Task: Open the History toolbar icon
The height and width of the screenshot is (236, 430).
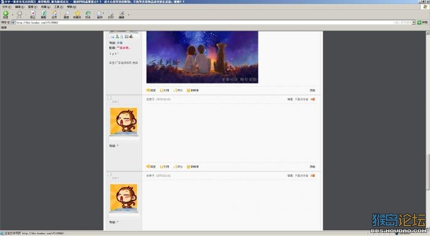Action: [x=88, y=14]
